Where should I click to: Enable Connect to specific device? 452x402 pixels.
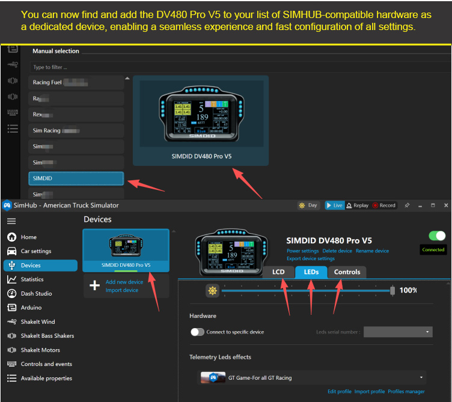(197, 332)
